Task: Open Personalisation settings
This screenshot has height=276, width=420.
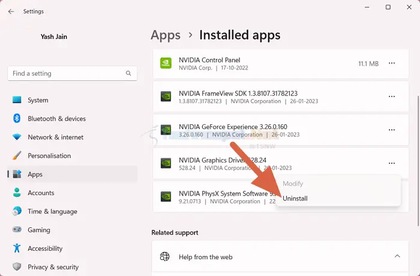Action: click(x=73, y=155)
